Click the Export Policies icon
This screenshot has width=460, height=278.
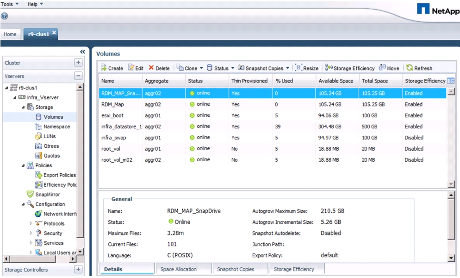tap(38, 175)
